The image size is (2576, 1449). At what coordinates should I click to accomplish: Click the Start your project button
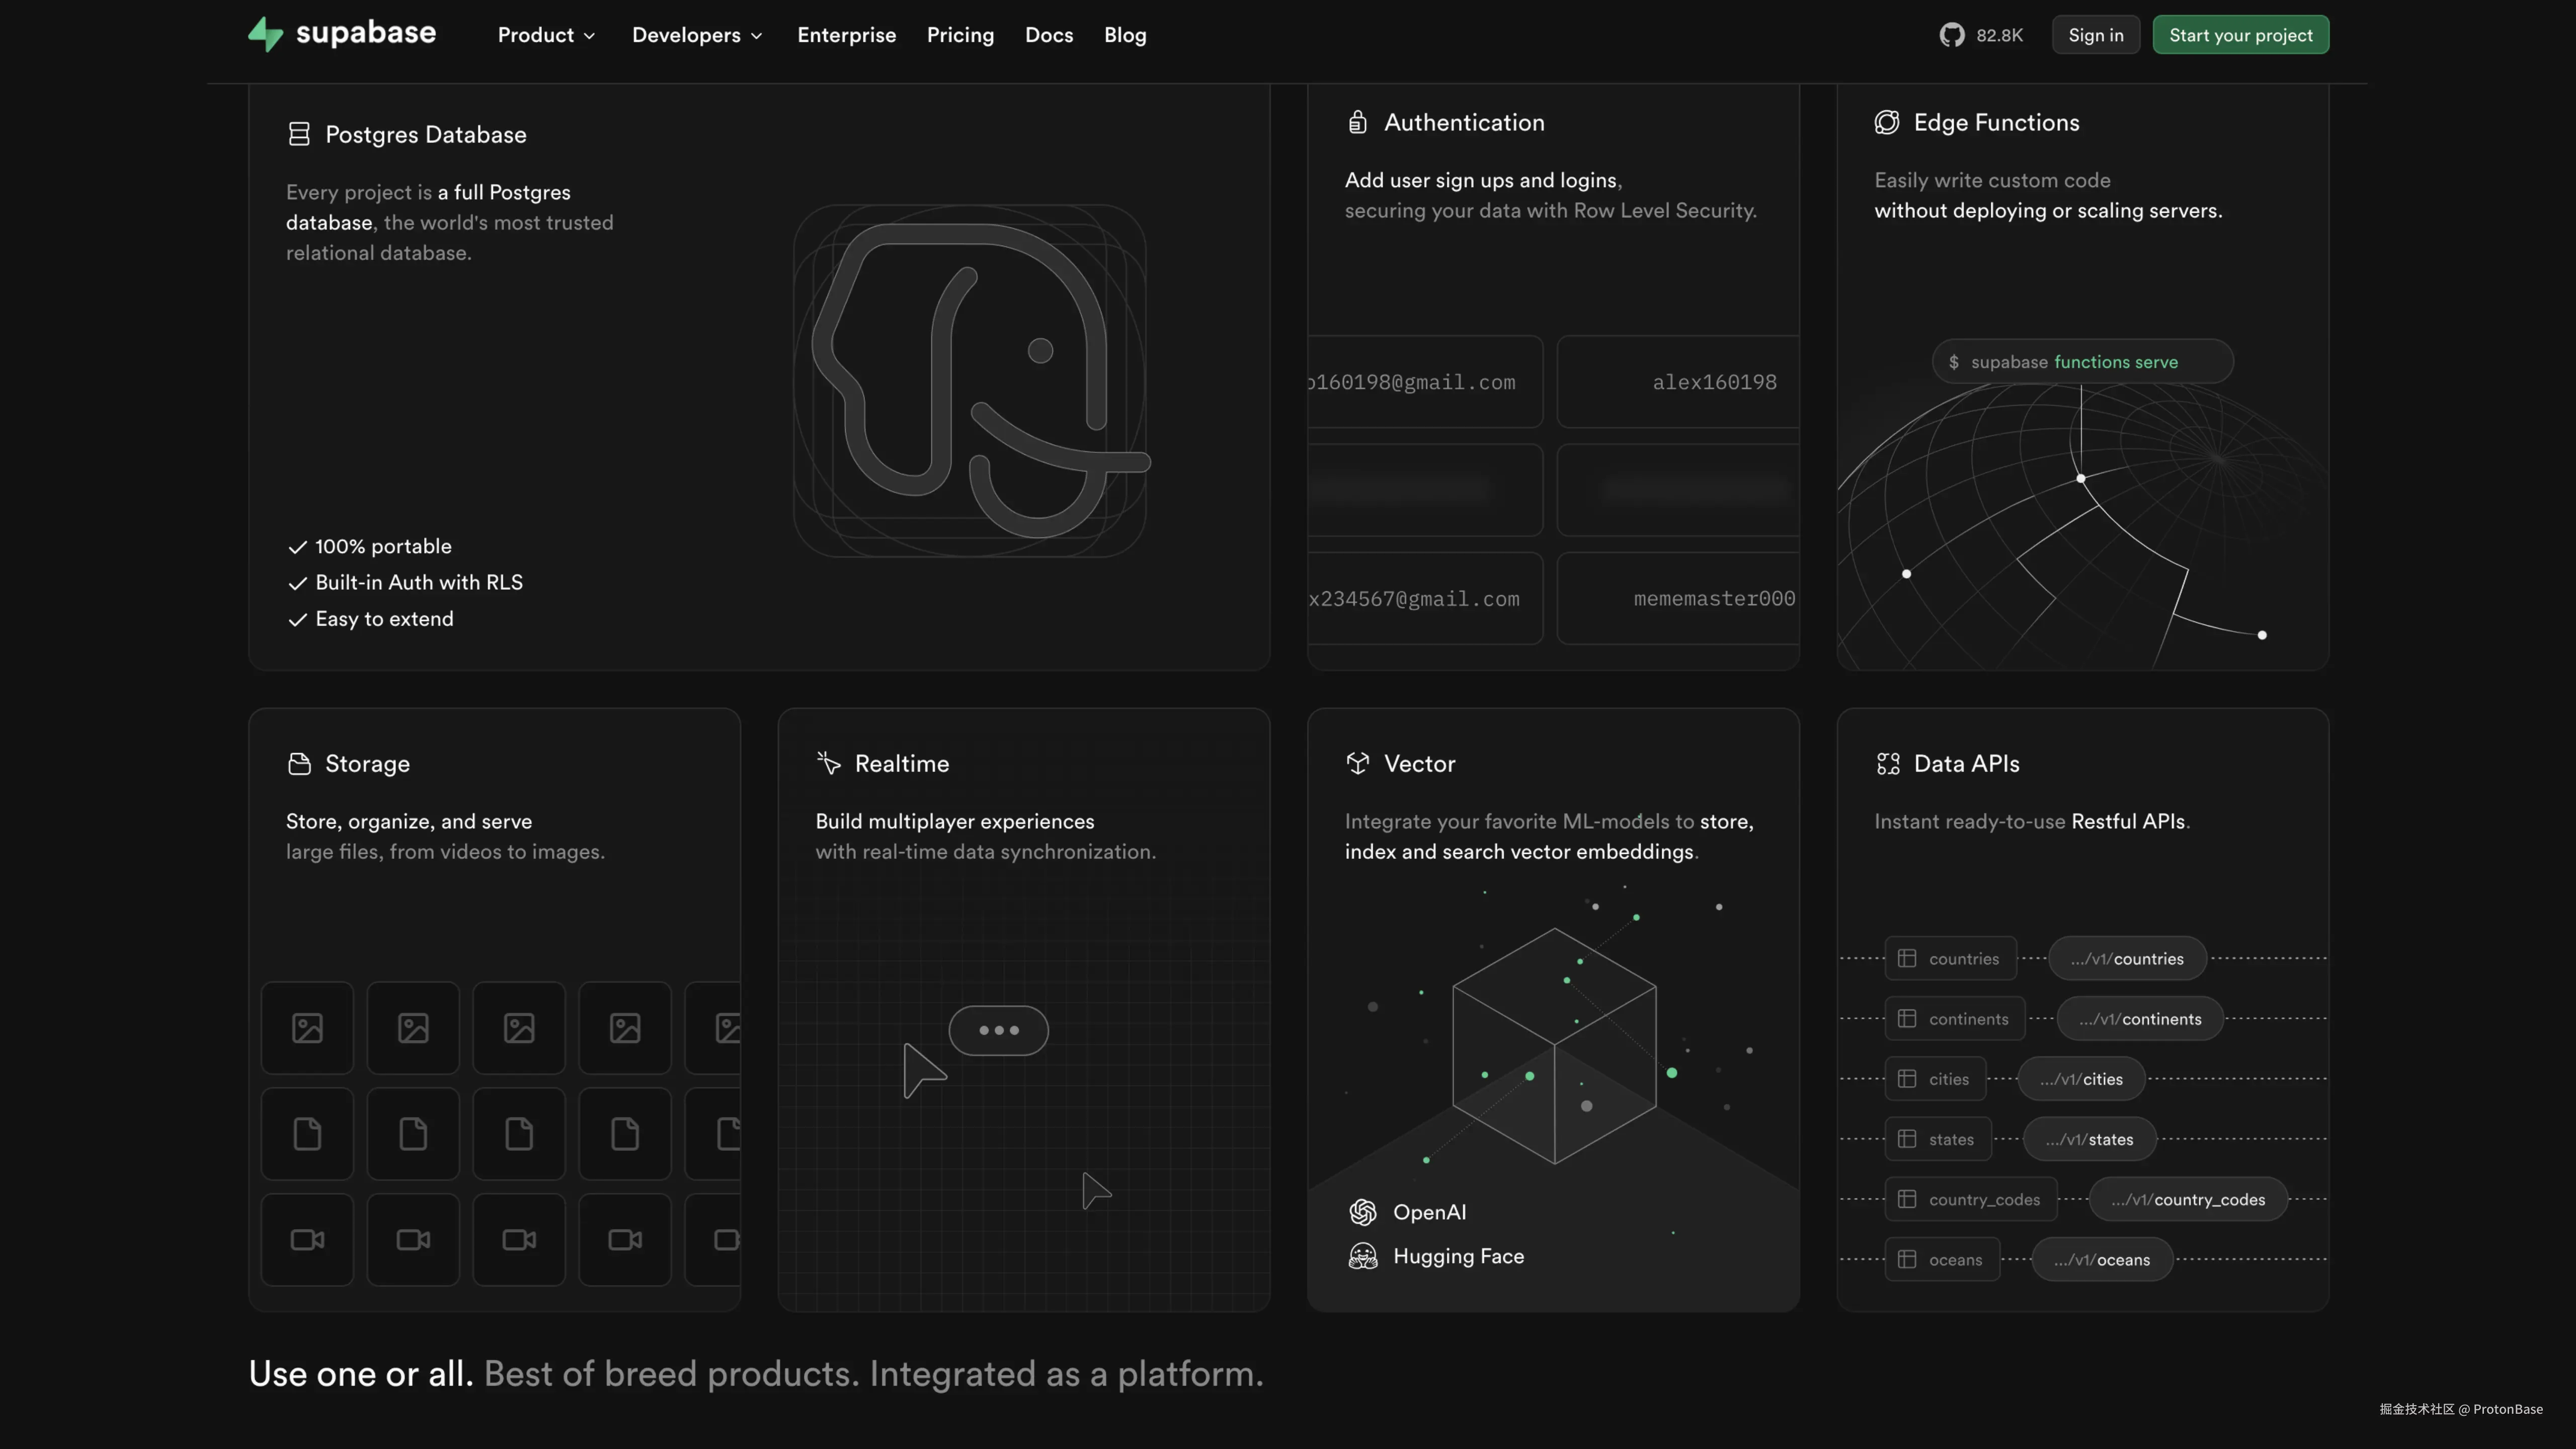pos(2240,35)
